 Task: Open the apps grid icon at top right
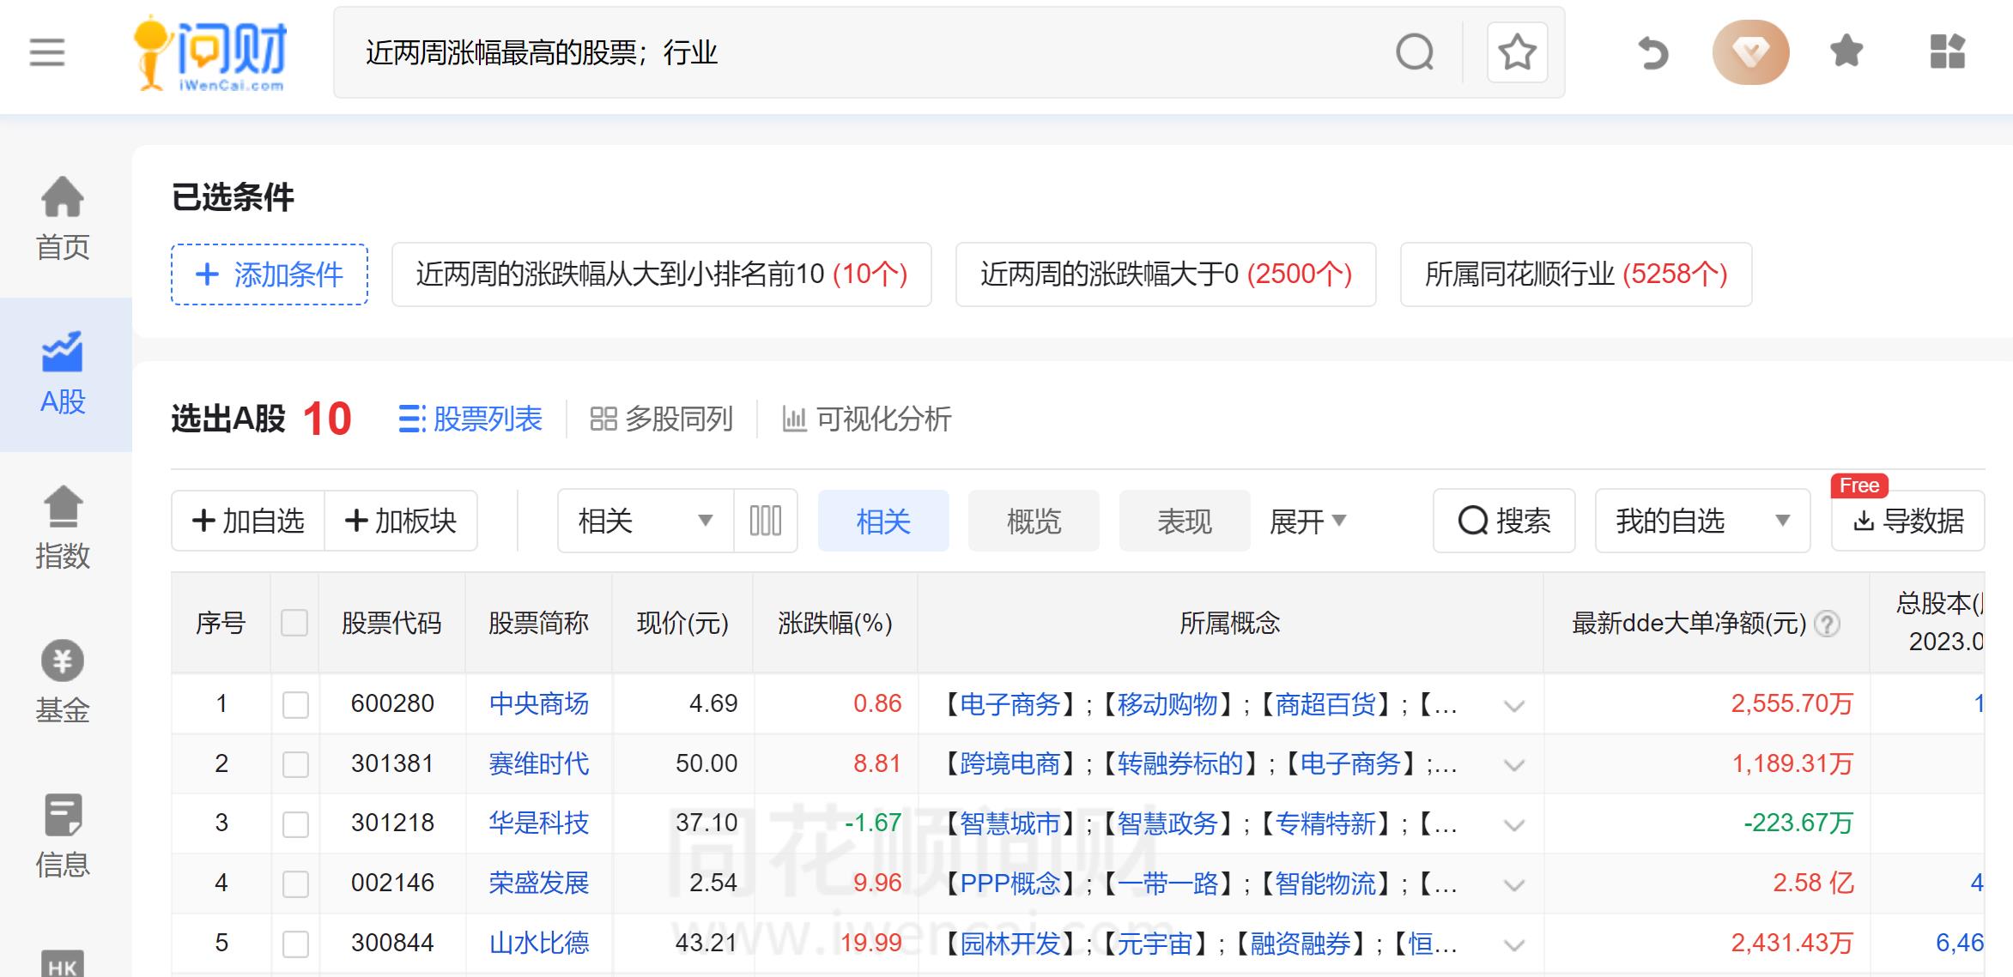coord(1946,52)
